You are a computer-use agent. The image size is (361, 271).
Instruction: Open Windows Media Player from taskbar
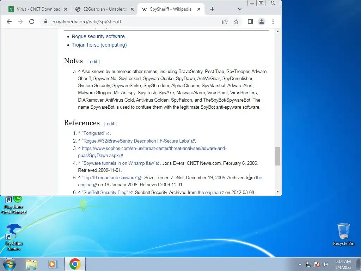(x=53, y=264)
